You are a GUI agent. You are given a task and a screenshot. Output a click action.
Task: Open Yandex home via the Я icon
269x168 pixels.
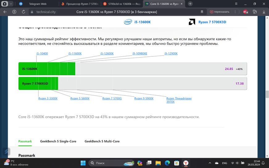(x=14, y=12)
